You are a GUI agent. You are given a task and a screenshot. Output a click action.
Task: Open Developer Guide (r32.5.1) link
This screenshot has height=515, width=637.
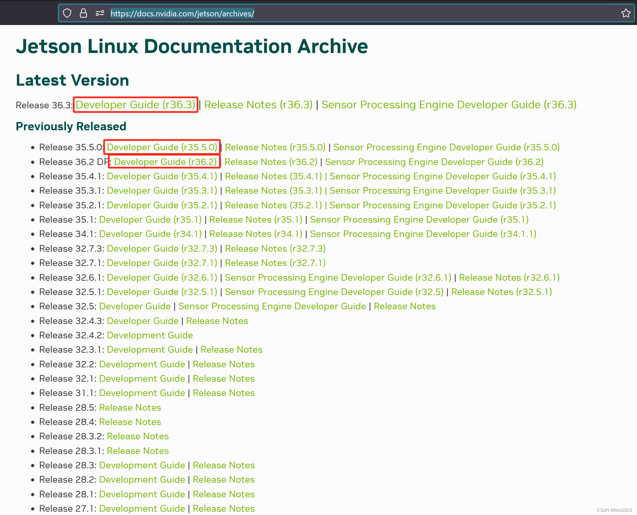162,292
